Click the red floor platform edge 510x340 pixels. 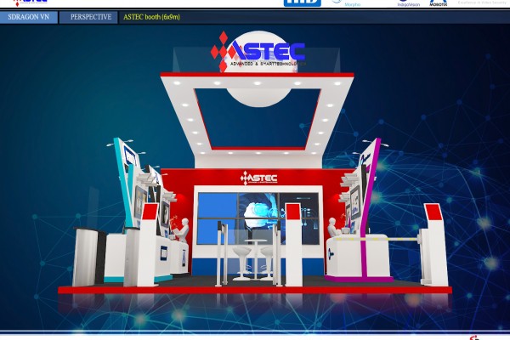click(255, 289)
